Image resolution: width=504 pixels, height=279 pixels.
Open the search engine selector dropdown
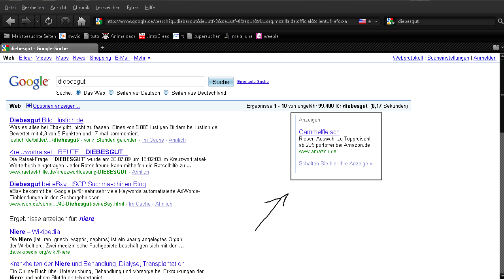pos(391,21)
